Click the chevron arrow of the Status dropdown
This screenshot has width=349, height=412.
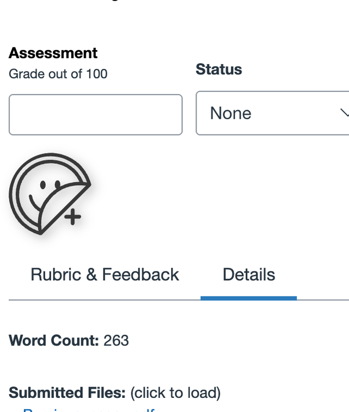(x=344, y=113)
